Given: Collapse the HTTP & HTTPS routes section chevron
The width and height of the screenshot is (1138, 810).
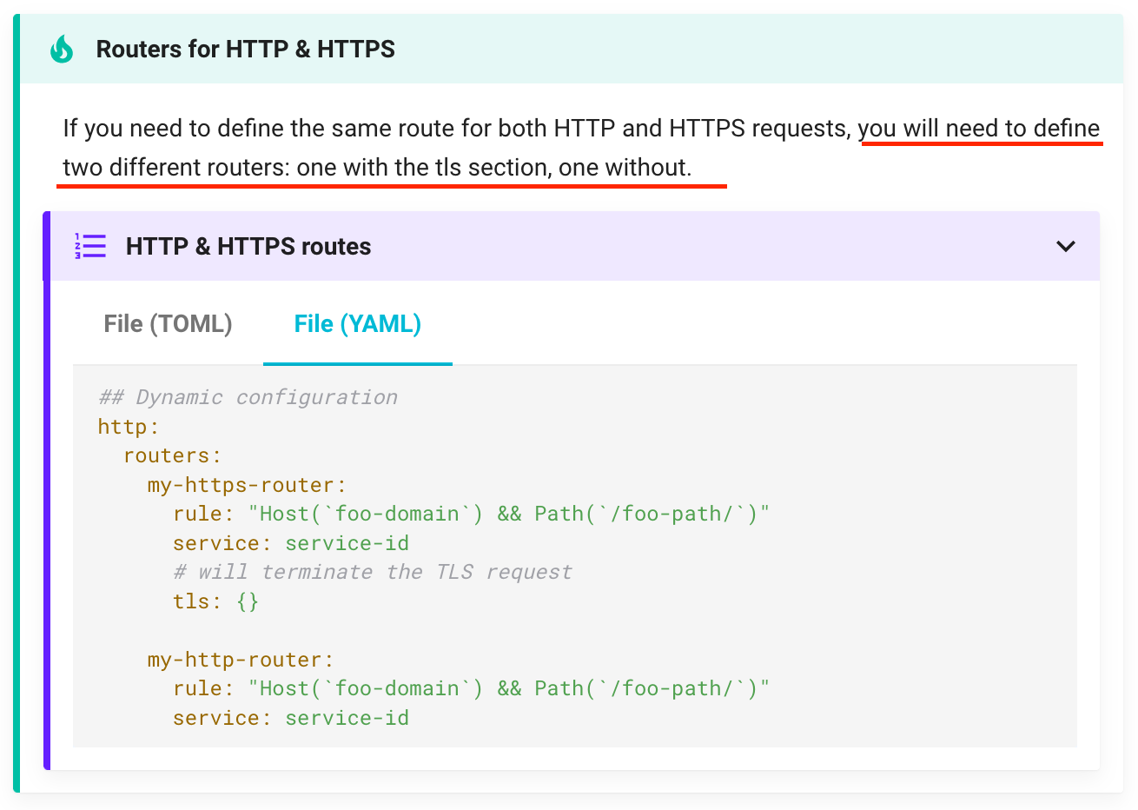Looking at the screenshot, I should pyautogui.click(x=1066, y=246).
